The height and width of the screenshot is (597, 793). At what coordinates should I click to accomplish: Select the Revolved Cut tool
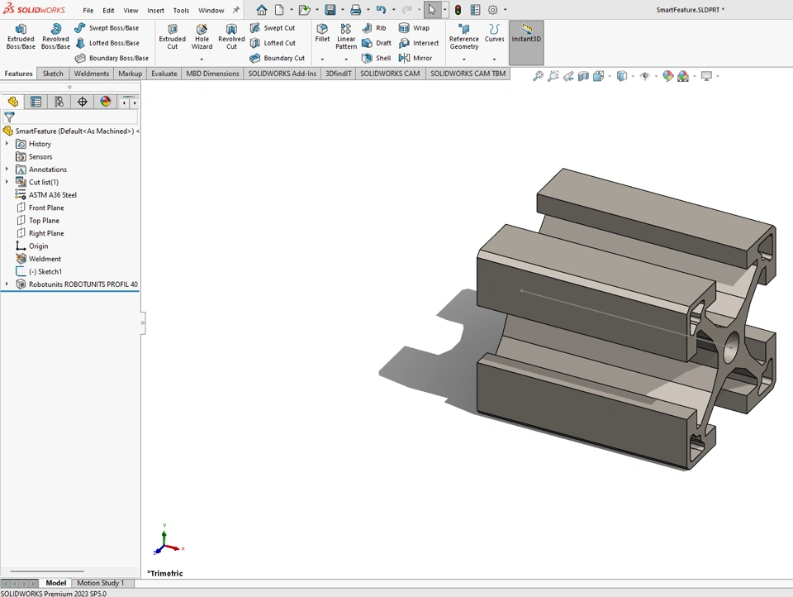[x=231, y=36]
